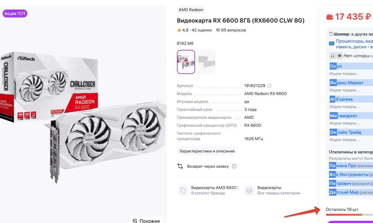The image size is (373, 223).
Task: Click the orange rating star
Action: coord(179,30)
